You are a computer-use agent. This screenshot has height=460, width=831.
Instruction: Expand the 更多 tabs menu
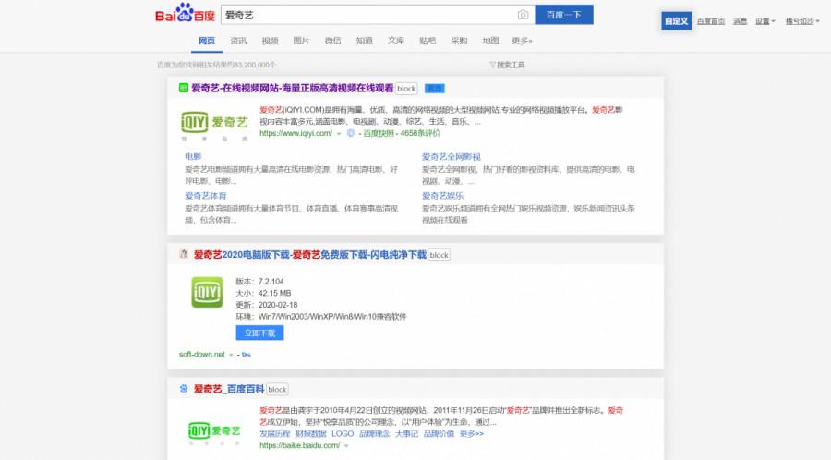coord(522,41)
